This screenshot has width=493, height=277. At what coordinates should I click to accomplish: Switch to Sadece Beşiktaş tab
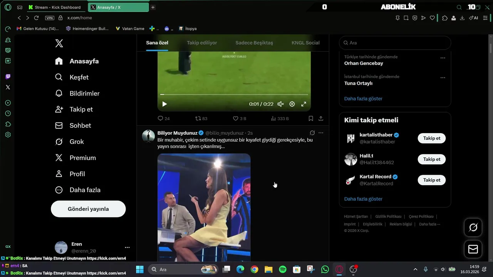coord(254,43)
